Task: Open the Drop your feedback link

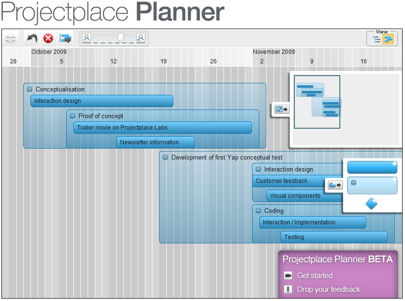Action: point(329,290)
